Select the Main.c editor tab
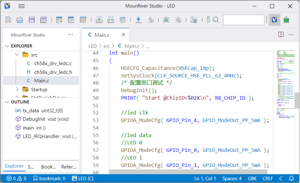 pos(106,35)
